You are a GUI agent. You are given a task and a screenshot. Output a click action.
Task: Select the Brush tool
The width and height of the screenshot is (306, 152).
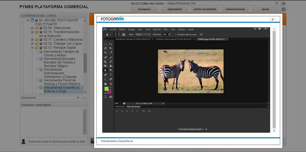(111, 57)
